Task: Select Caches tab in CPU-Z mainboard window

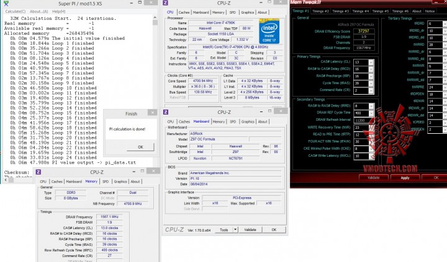Action: 184,121
